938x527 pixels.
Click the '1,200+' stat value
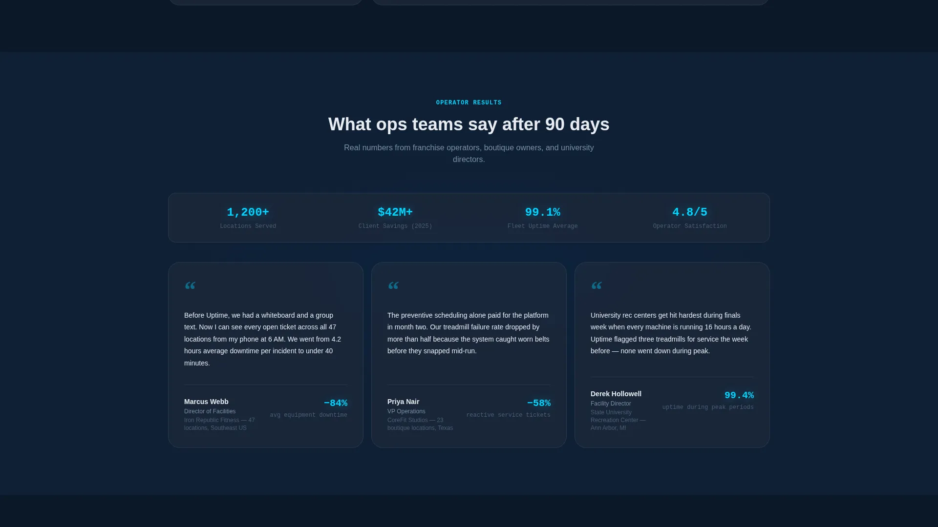tap(248, 212)
